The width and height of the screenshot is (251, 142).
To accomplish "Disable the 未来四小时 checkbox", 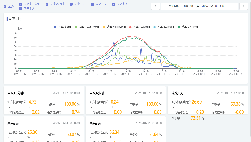I will [x=47, y=4].
